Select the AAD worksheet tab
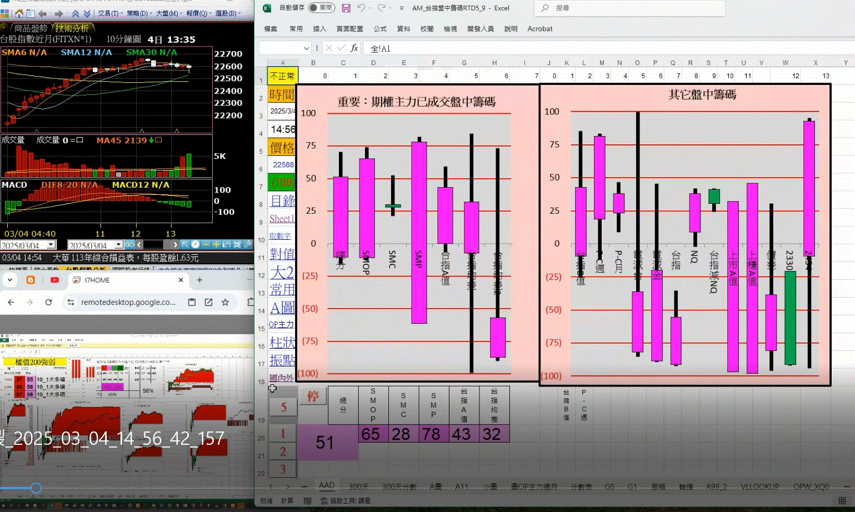The image size is (855, 512). click(327, 485)
